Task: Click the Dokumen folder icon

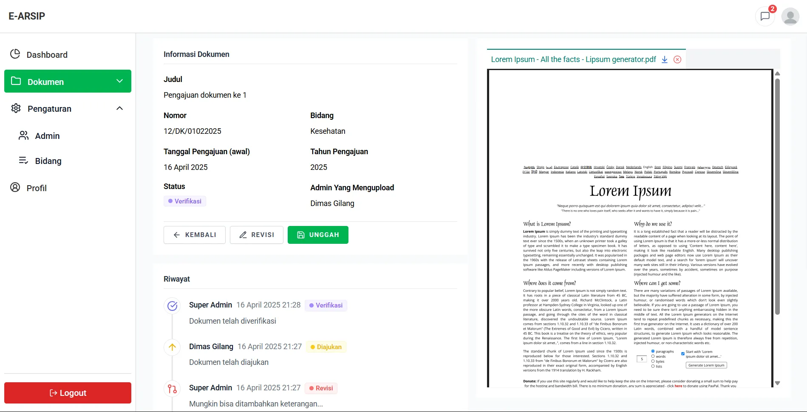Action: click(x=16, y=81)
